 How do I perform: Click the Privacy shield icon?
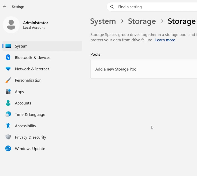8,137
